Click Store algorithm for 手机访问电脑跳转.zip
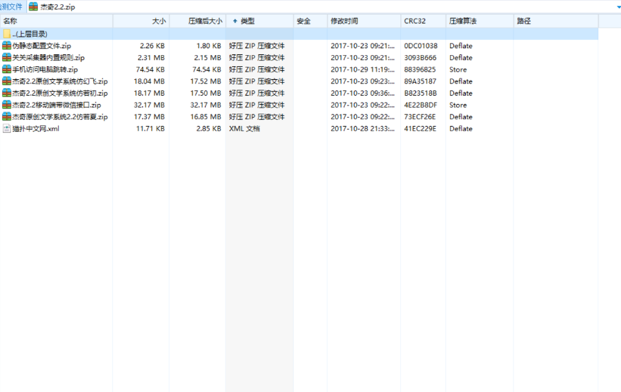 pos(458,70)
